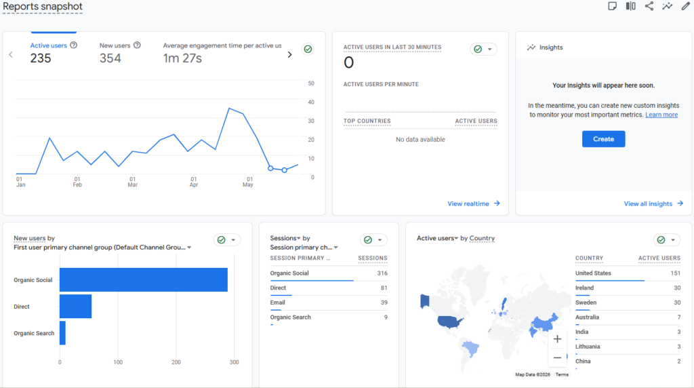Click the Organic Social bar

[x=144, y=279]
